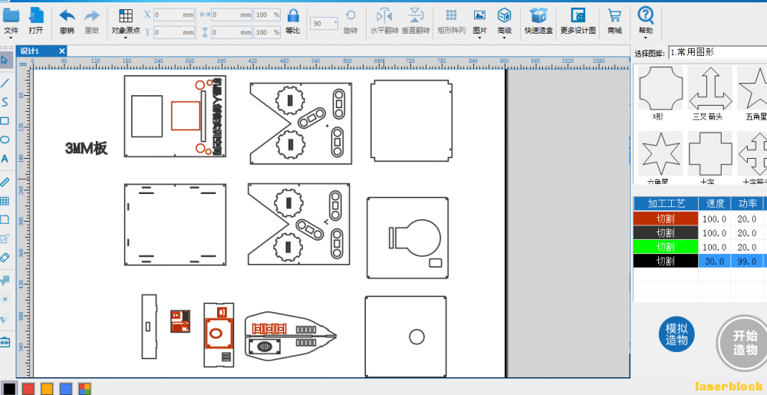The height and width of the screenshot is (395, 767).
Task: Open 更多设计图 more designs
Action: 578,21
